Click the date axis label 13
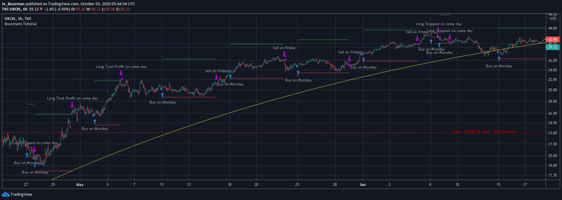Screen dimensions: 562x200 [x=189, y=185]
